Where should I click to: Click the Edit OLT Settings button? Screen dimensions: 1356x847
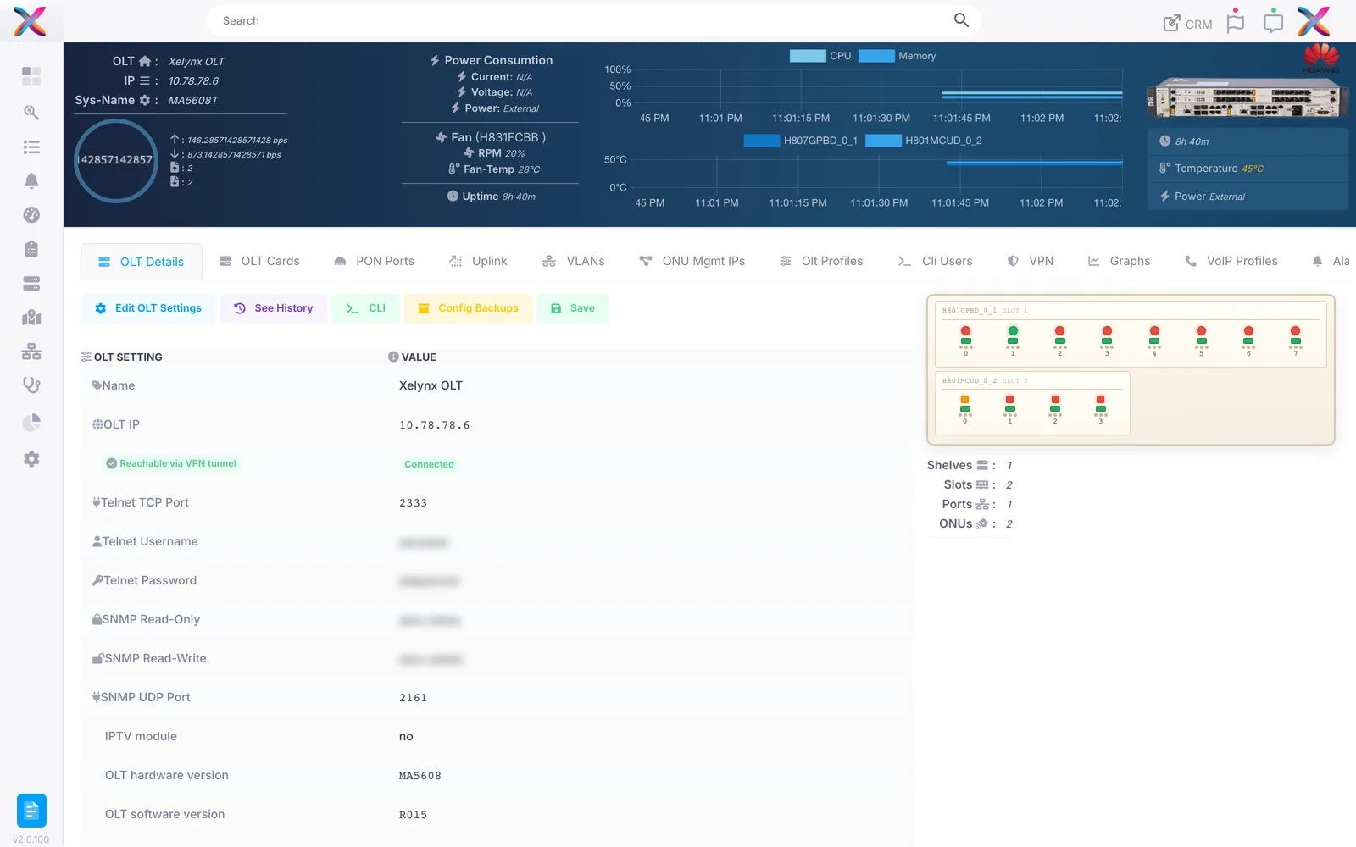coord(149,308)
